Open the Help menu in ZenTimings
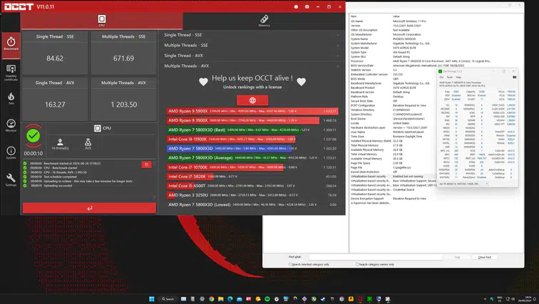 458,77
